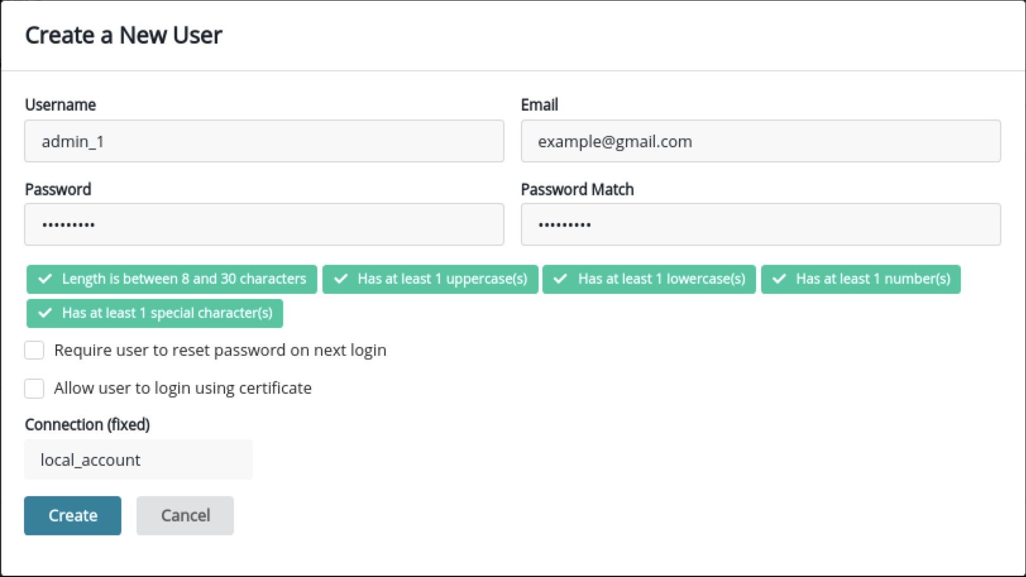Click checkmark icon beside the lowercase requirement
This screenshot has width=1026, height=577.
(x=560, y=279)
